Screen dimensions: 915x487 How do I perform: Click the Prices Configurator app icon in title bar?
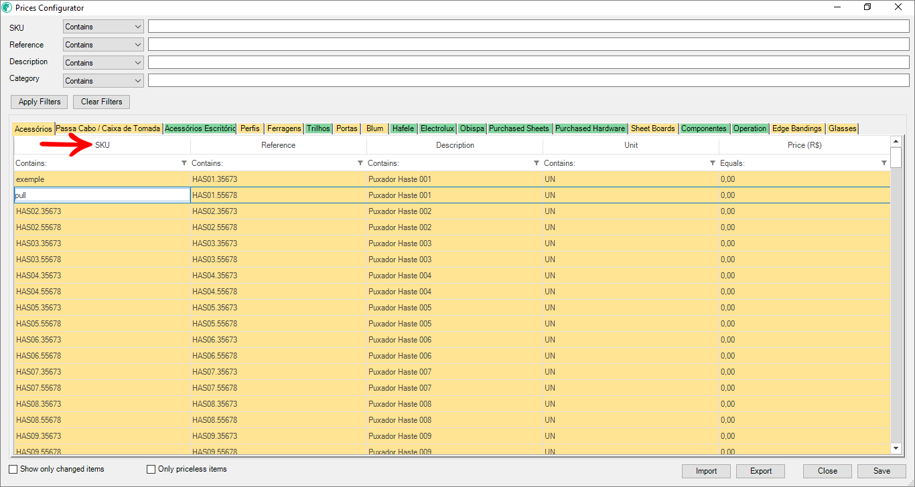pos(7,8)
